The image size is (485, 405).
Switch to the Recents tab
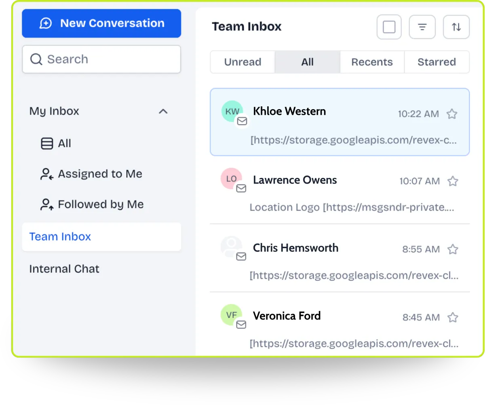click(x=372, y=62)
